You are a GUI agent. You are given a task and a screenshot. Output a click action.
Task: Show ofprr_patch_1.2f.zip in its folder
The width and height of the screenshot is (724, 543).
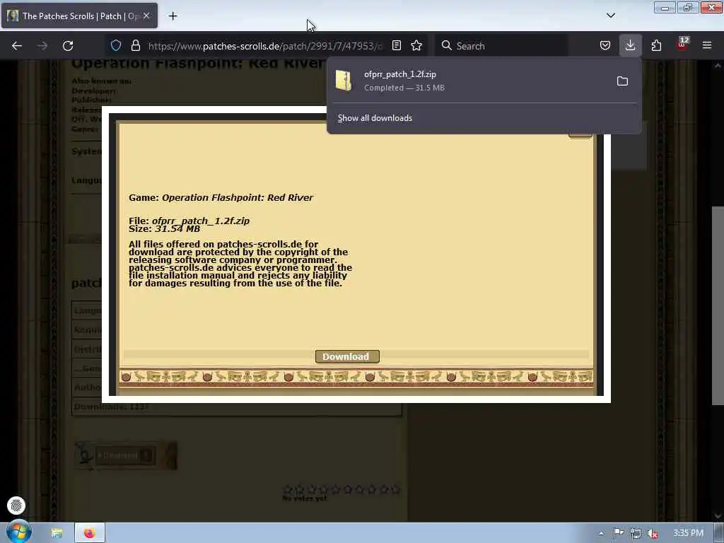[x=622, y=81]
